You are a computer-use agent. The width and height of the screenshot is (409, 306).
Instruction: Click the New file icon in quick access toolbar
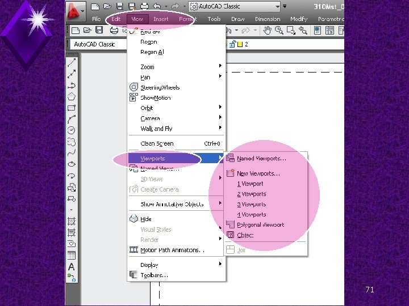pyautogui.click(x=95, y=6)
